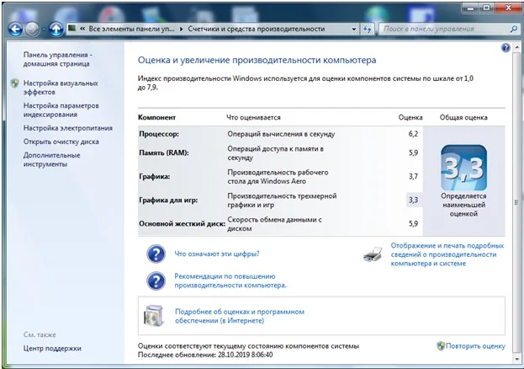The width and height of the screenshot is (524, 369).
Task: Open Что означают эти цифры? link
Action: pyautogui.click(x=217, y=254)
